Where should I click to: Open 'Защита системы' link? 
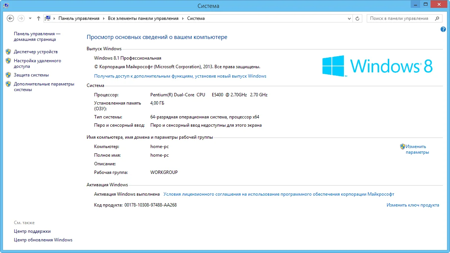coord(31,75)
